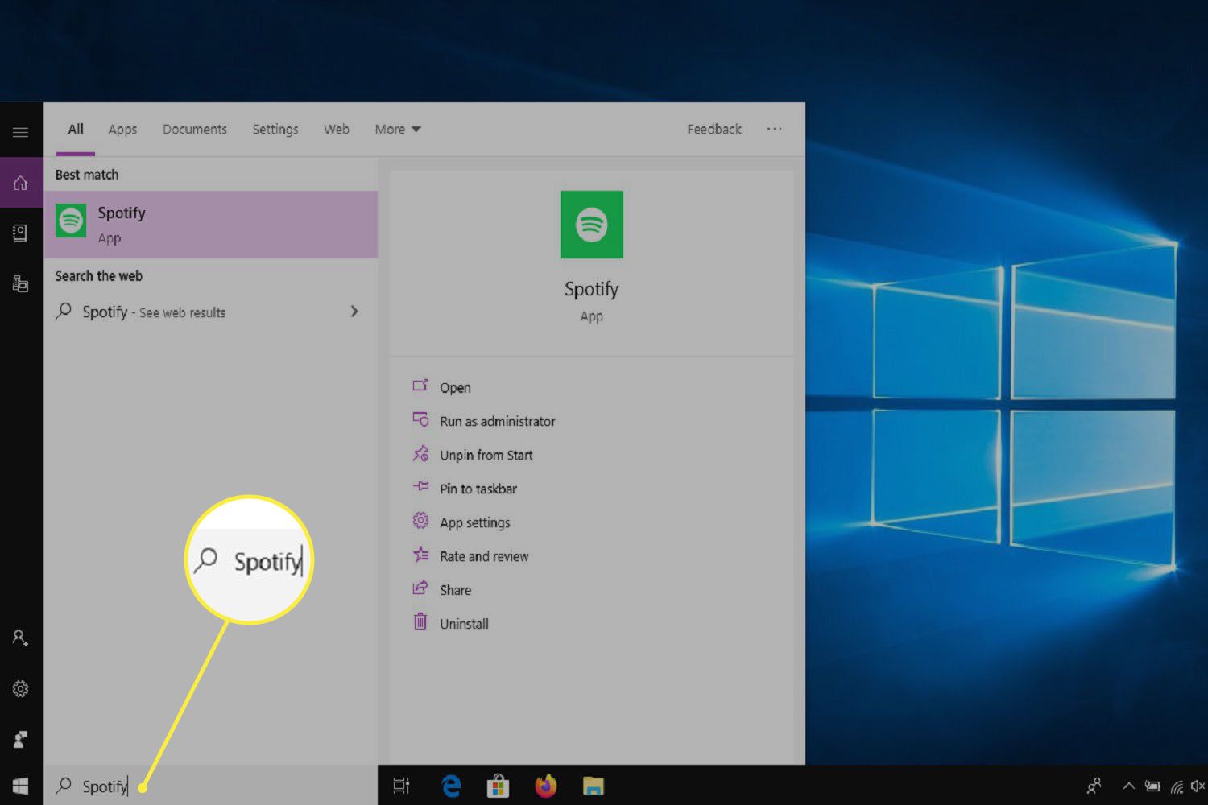
Task: Switch to the Web tab
Action: (x=337, y=129)
